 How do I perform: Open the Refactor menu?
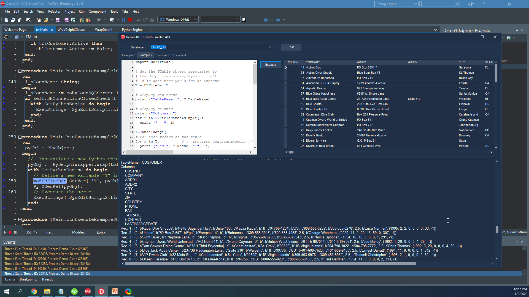(x=54, y=12)
